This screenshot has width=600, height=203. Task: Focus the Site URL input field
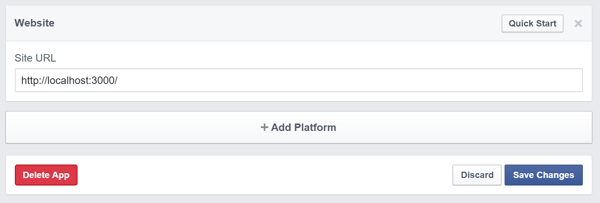coord(299,80)
